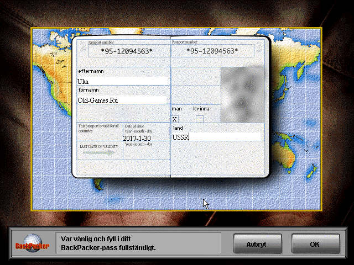The height and width of the screenshot is (265, 354).
Task: Click the 'man' label
Action: click(176, 109)
